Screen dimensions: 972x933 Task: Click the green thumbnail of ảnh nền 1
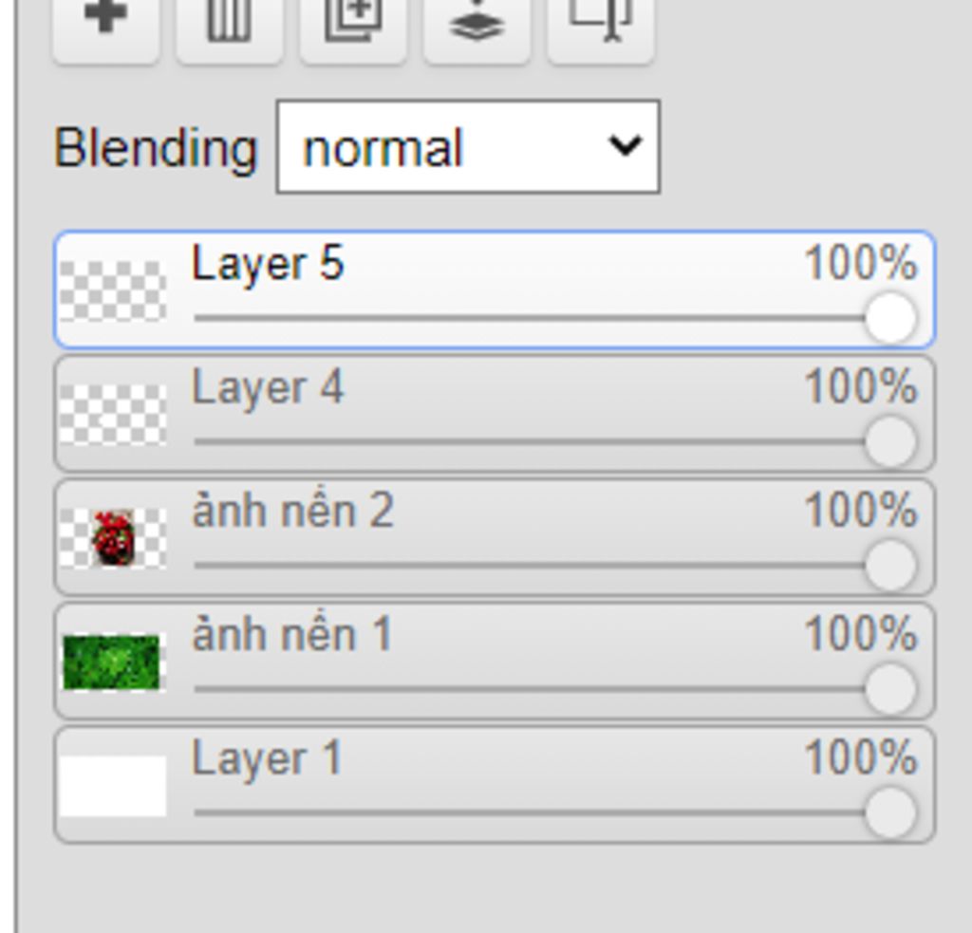[x=111, y=662]
